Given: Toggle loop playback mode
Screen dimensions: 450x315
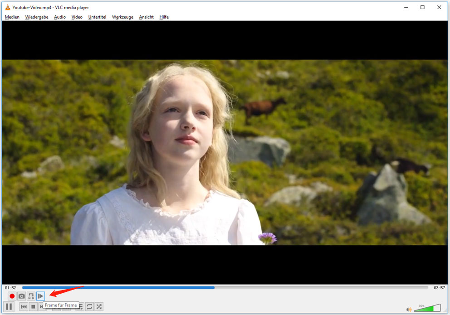Looking at the screenshot, I should click(89, 306).
